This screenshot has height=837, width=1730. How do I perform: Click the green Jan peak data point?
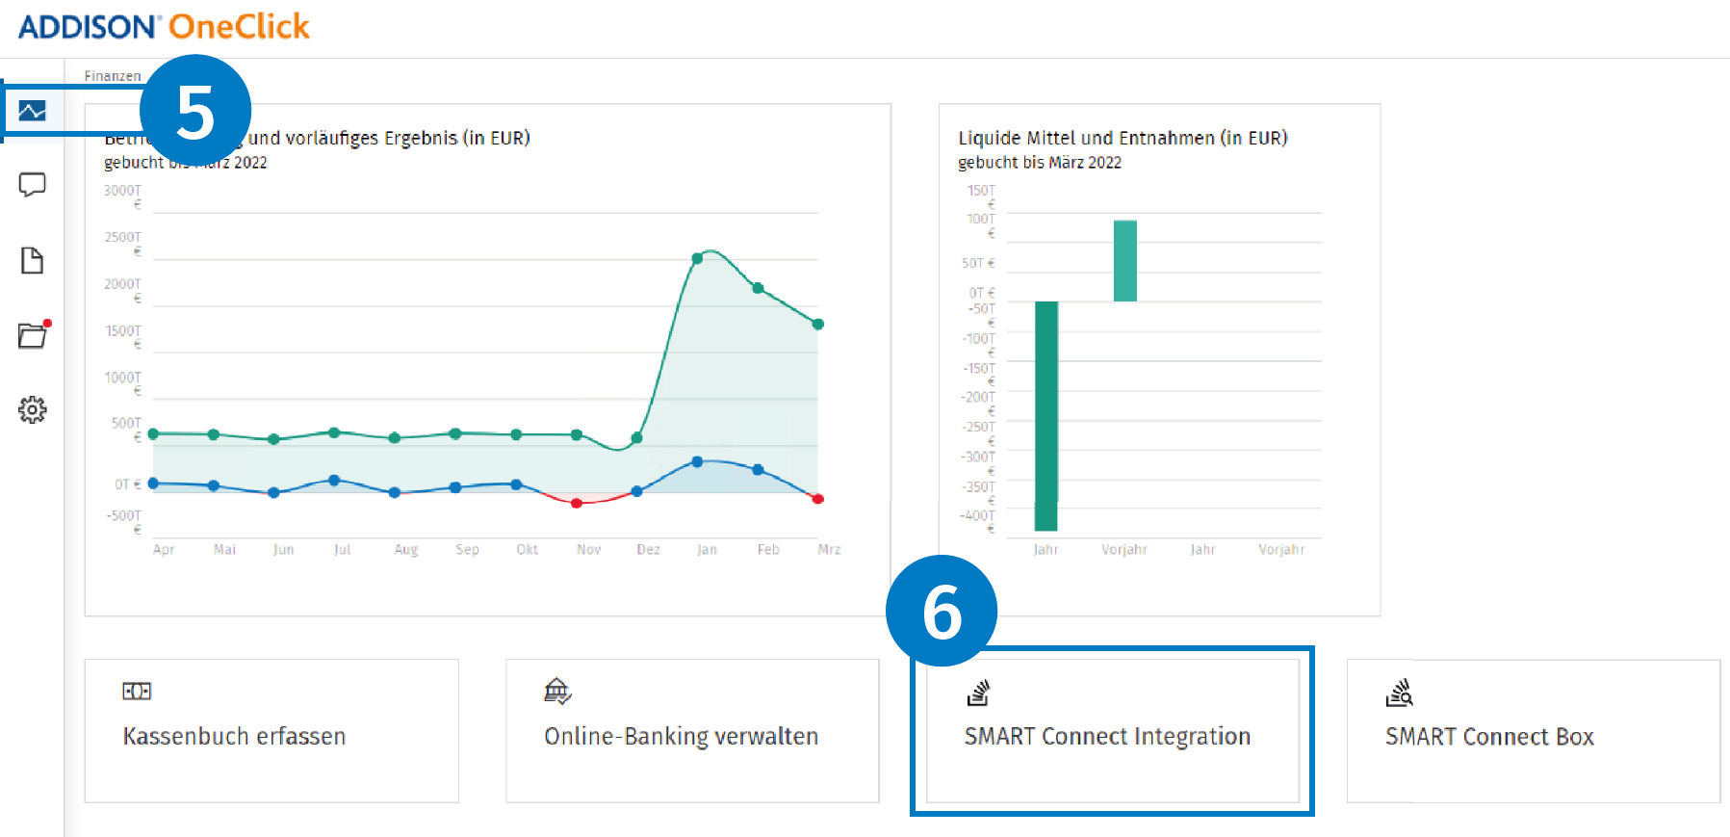tap(697, 258)
